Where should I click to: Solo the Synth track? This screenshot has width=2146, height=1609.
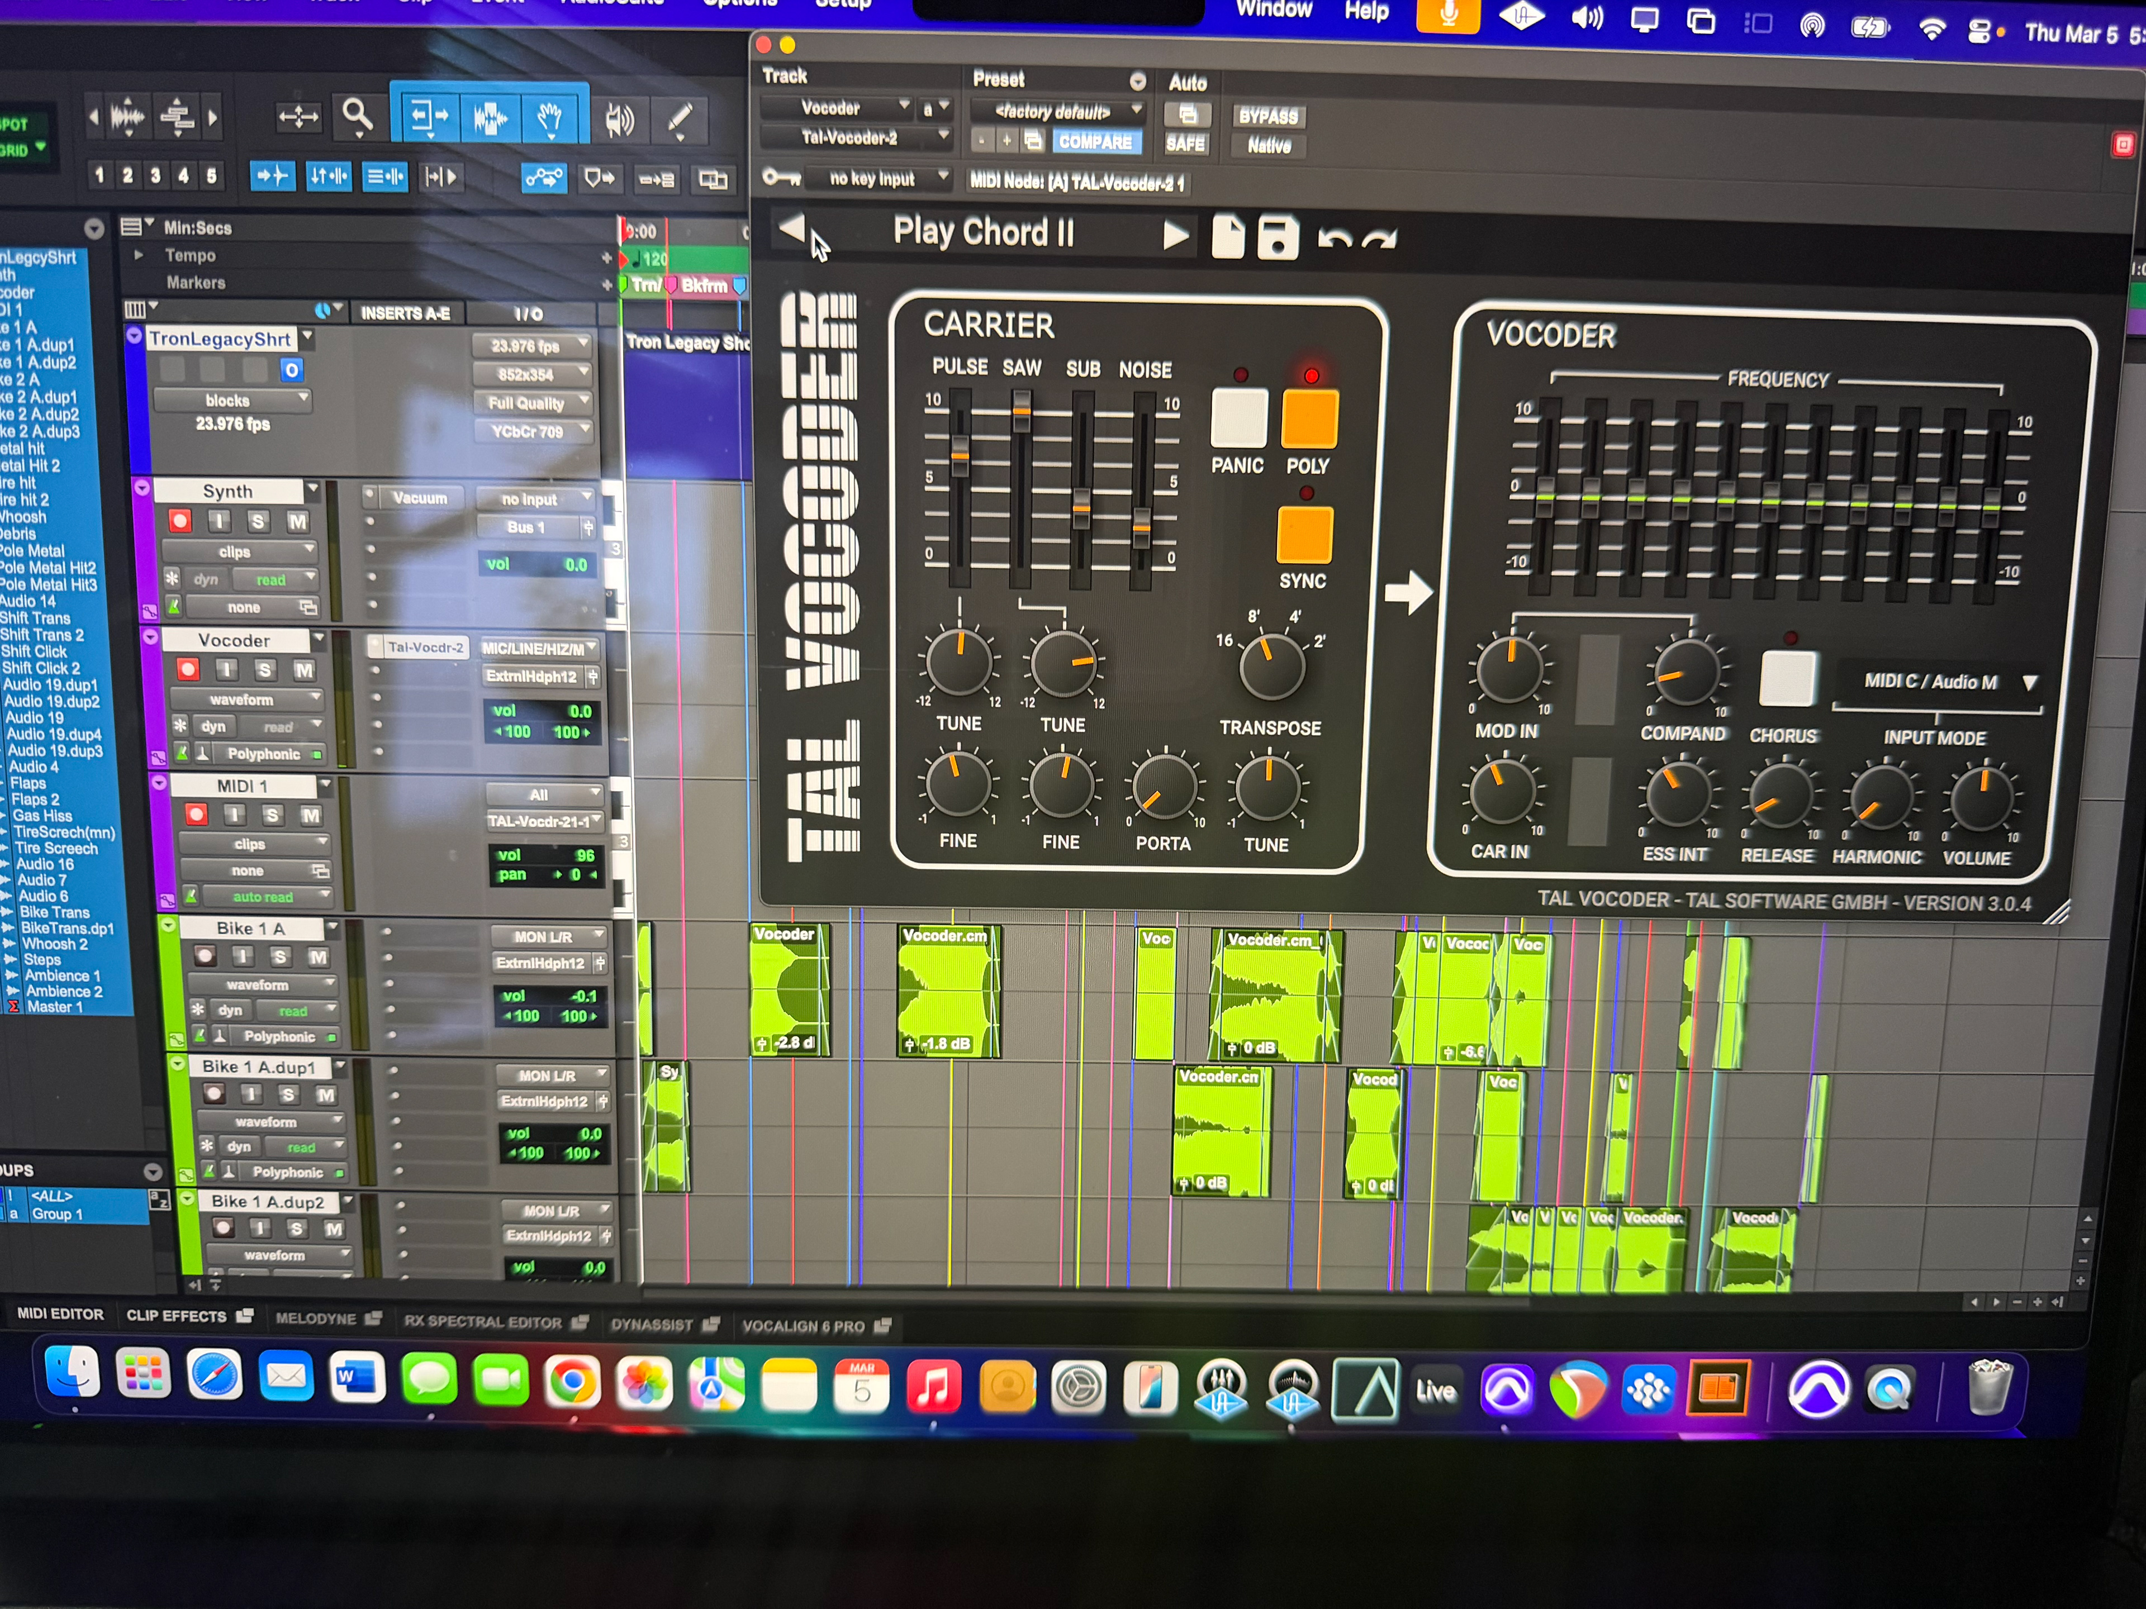pos(258,522)
